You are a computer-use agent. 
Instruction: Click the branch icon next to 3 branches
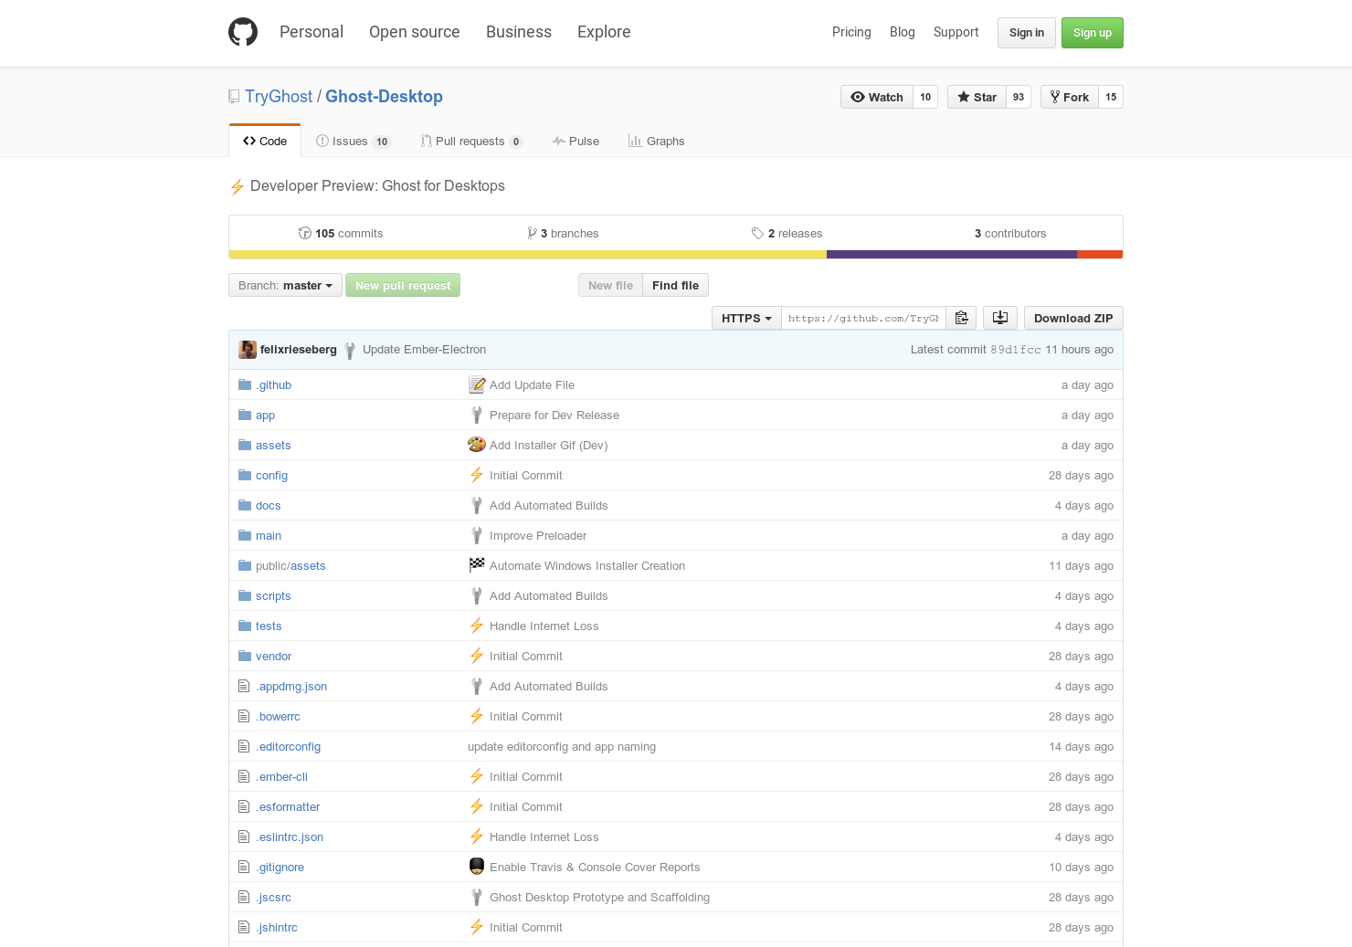tap(533, 233)
